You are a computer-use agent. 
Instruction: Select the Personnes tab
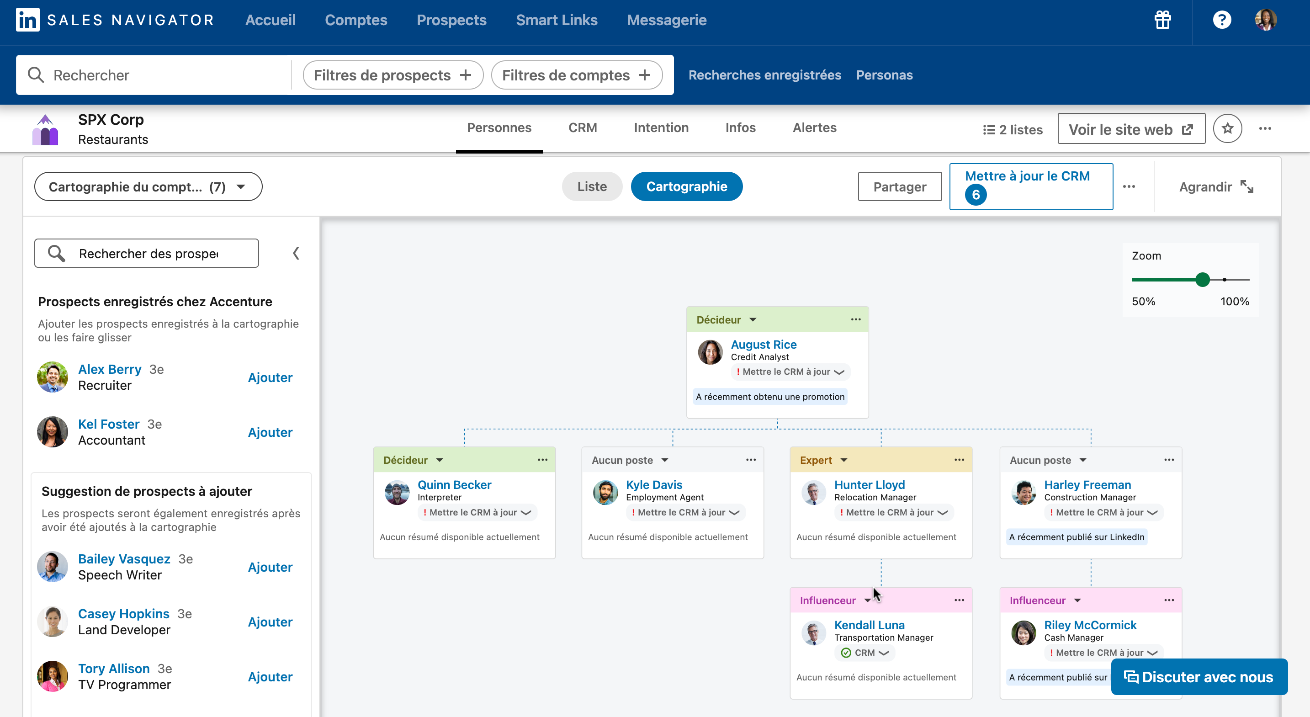click(x=499, y=127)
